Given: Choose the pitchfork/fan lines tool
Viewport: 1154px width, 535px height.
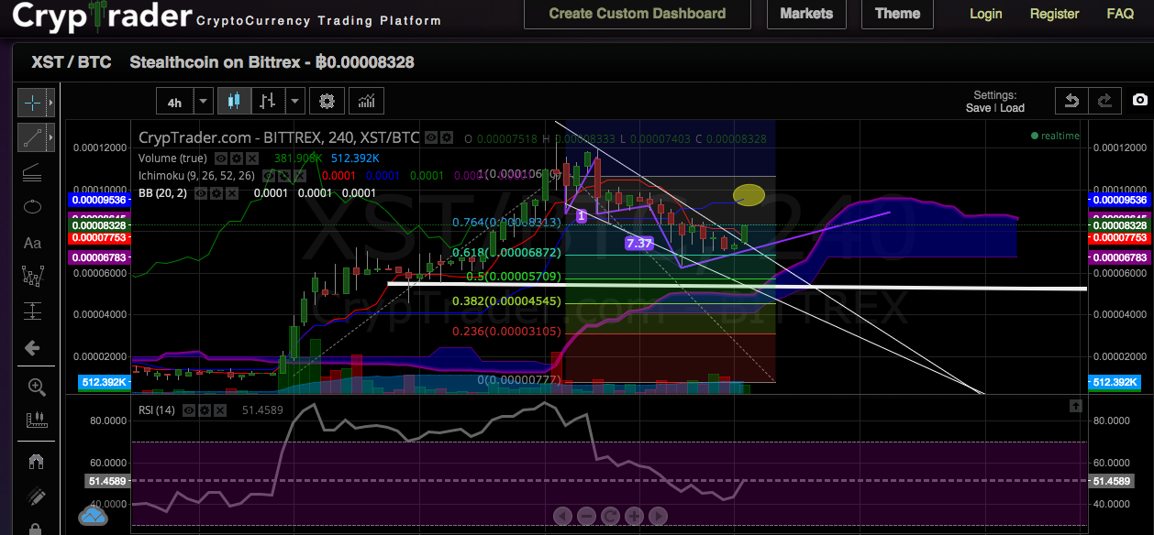Looking at the screenshot, I should (x=32, y=172).
